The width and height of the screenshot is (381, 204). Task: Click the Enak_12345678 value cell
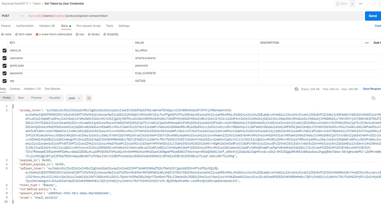click(x=196, y=73)
